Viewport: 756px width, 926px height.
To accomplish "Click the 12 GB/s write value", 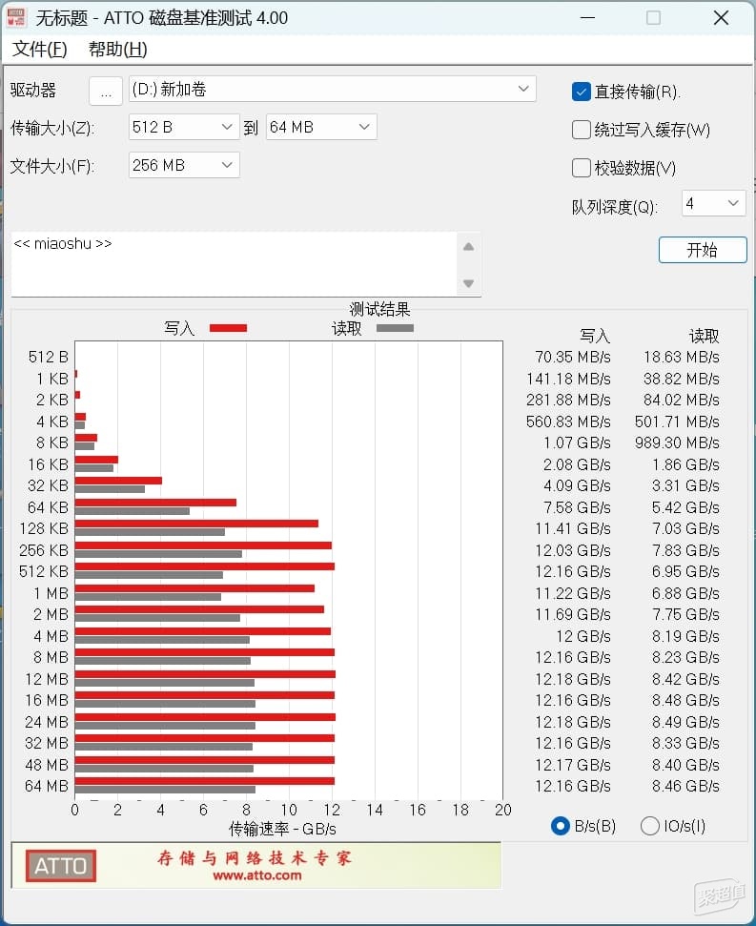I will click(583, 636).
